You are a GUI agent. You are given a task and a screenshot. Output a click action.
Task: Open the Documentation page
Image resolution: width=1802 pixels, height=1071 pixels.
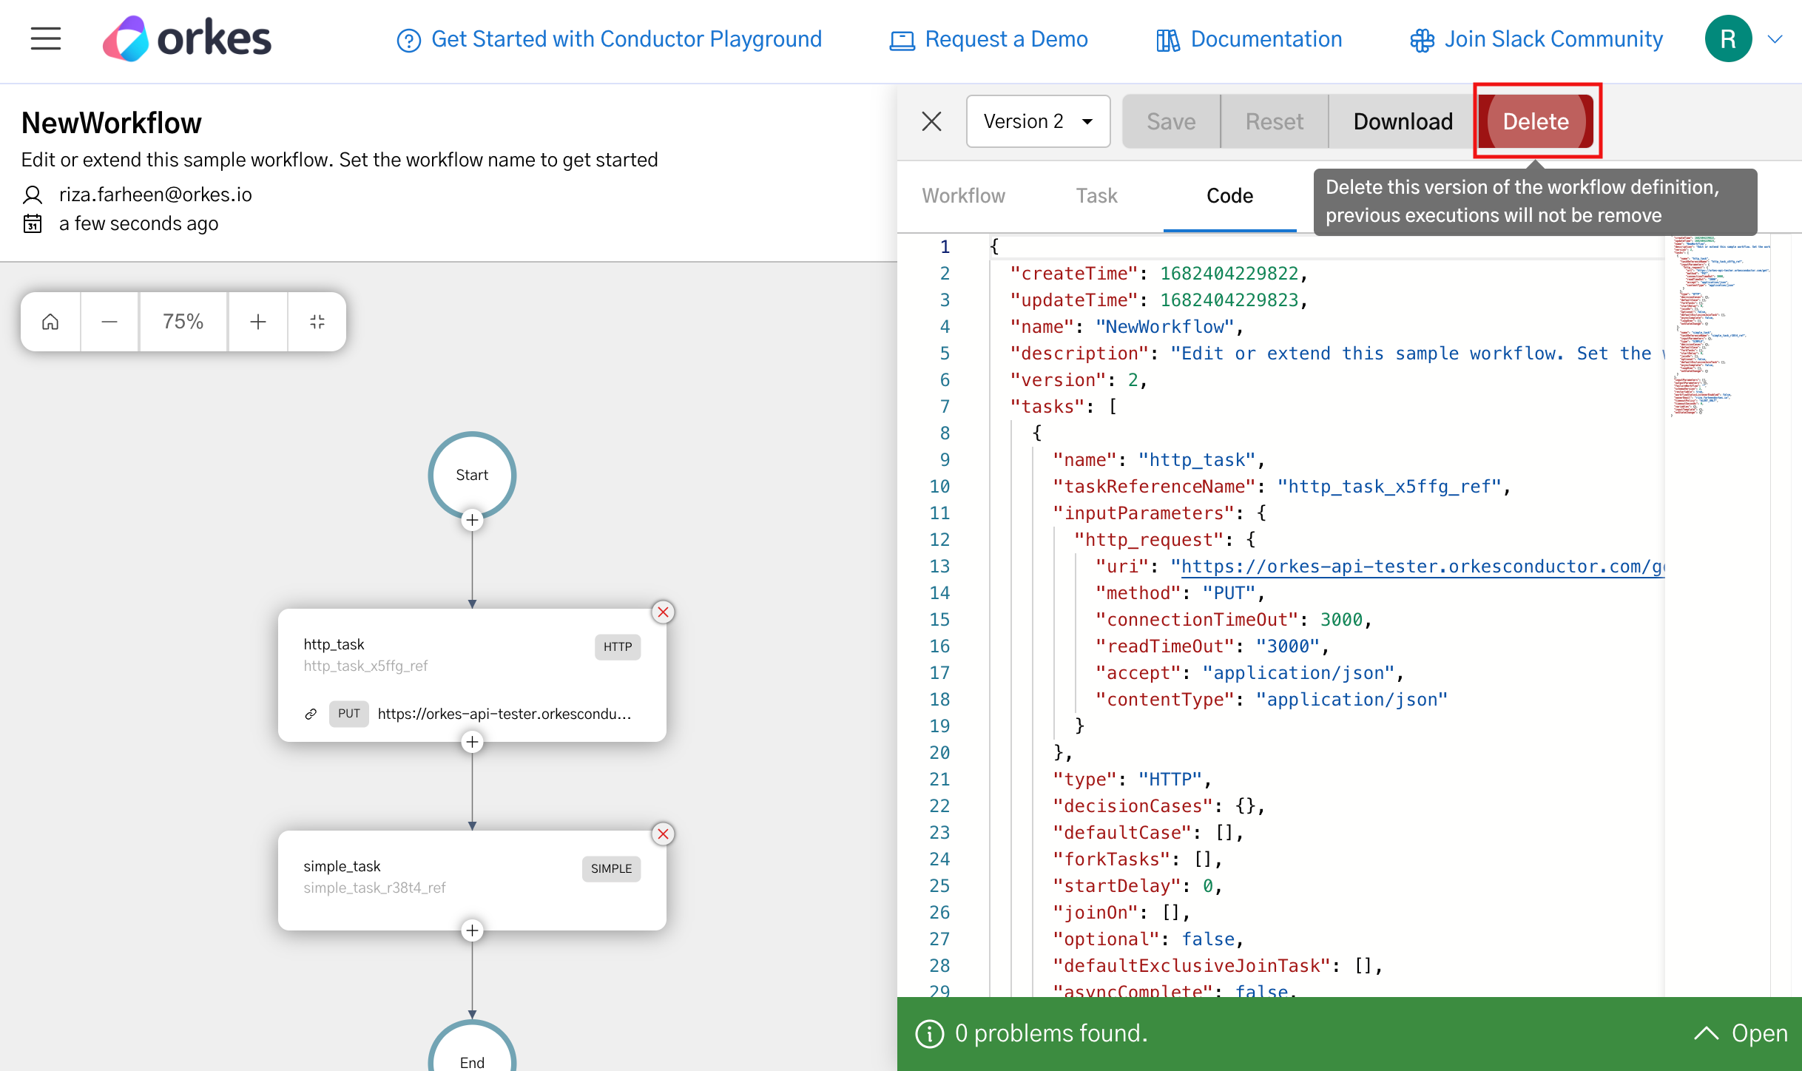pyautogui.click(x=1247, y=39)
